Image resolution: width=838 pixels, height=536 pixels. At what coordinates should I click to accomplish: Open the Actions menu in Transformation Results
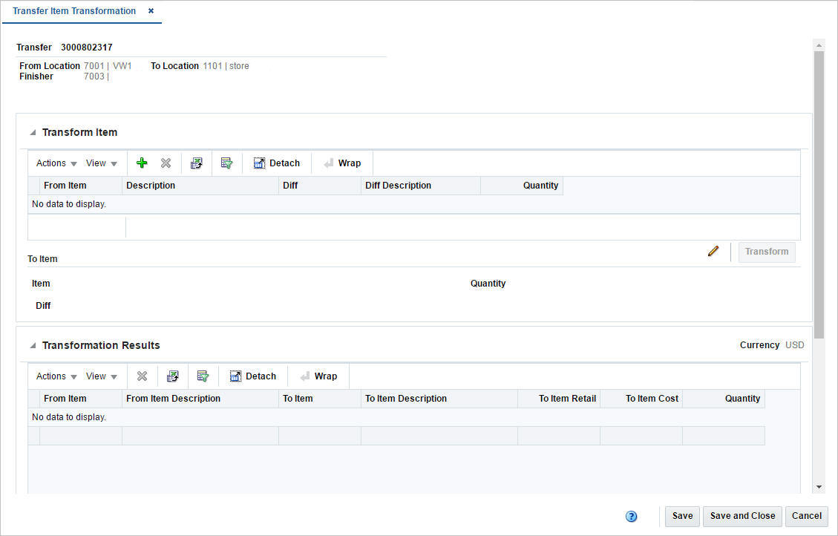click(x=50, y=376)
